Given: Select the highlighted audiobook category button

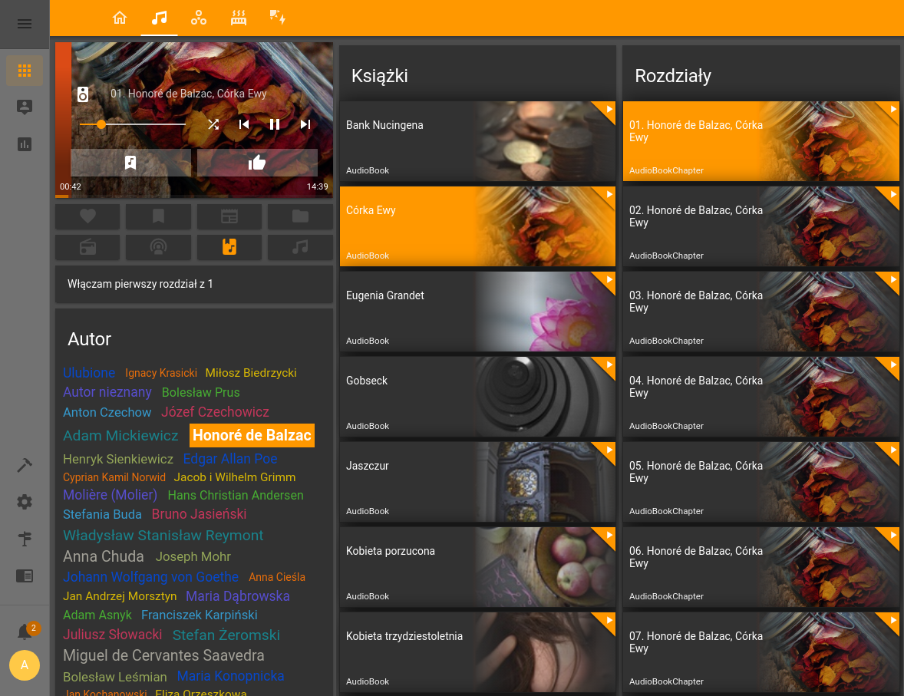Looking at the screenshot, I should pos(229,247).
